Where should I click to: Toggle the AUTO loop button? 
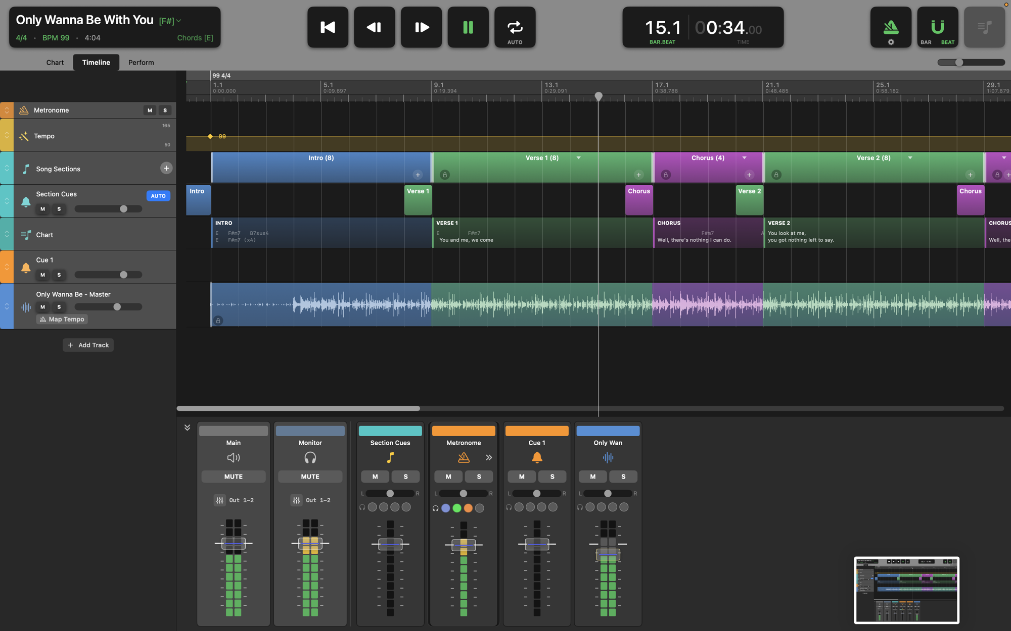click(x=515, y=27)
